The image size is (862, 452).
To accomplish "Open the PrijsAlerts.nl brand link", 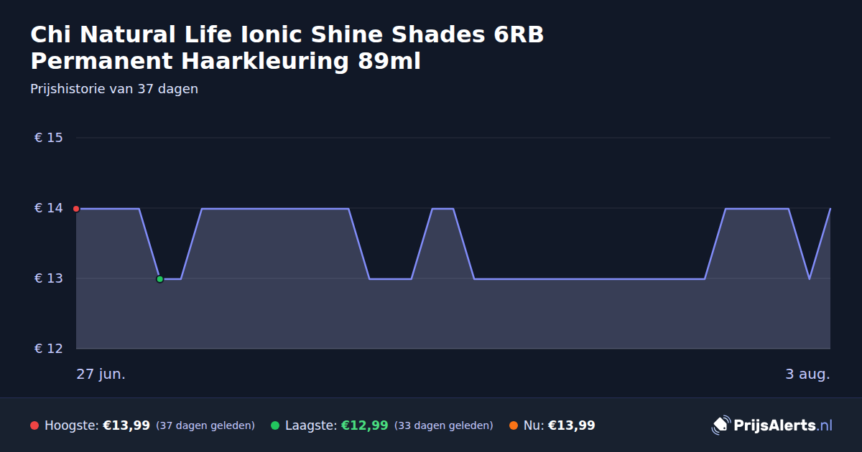I will (x=773, y=425).
